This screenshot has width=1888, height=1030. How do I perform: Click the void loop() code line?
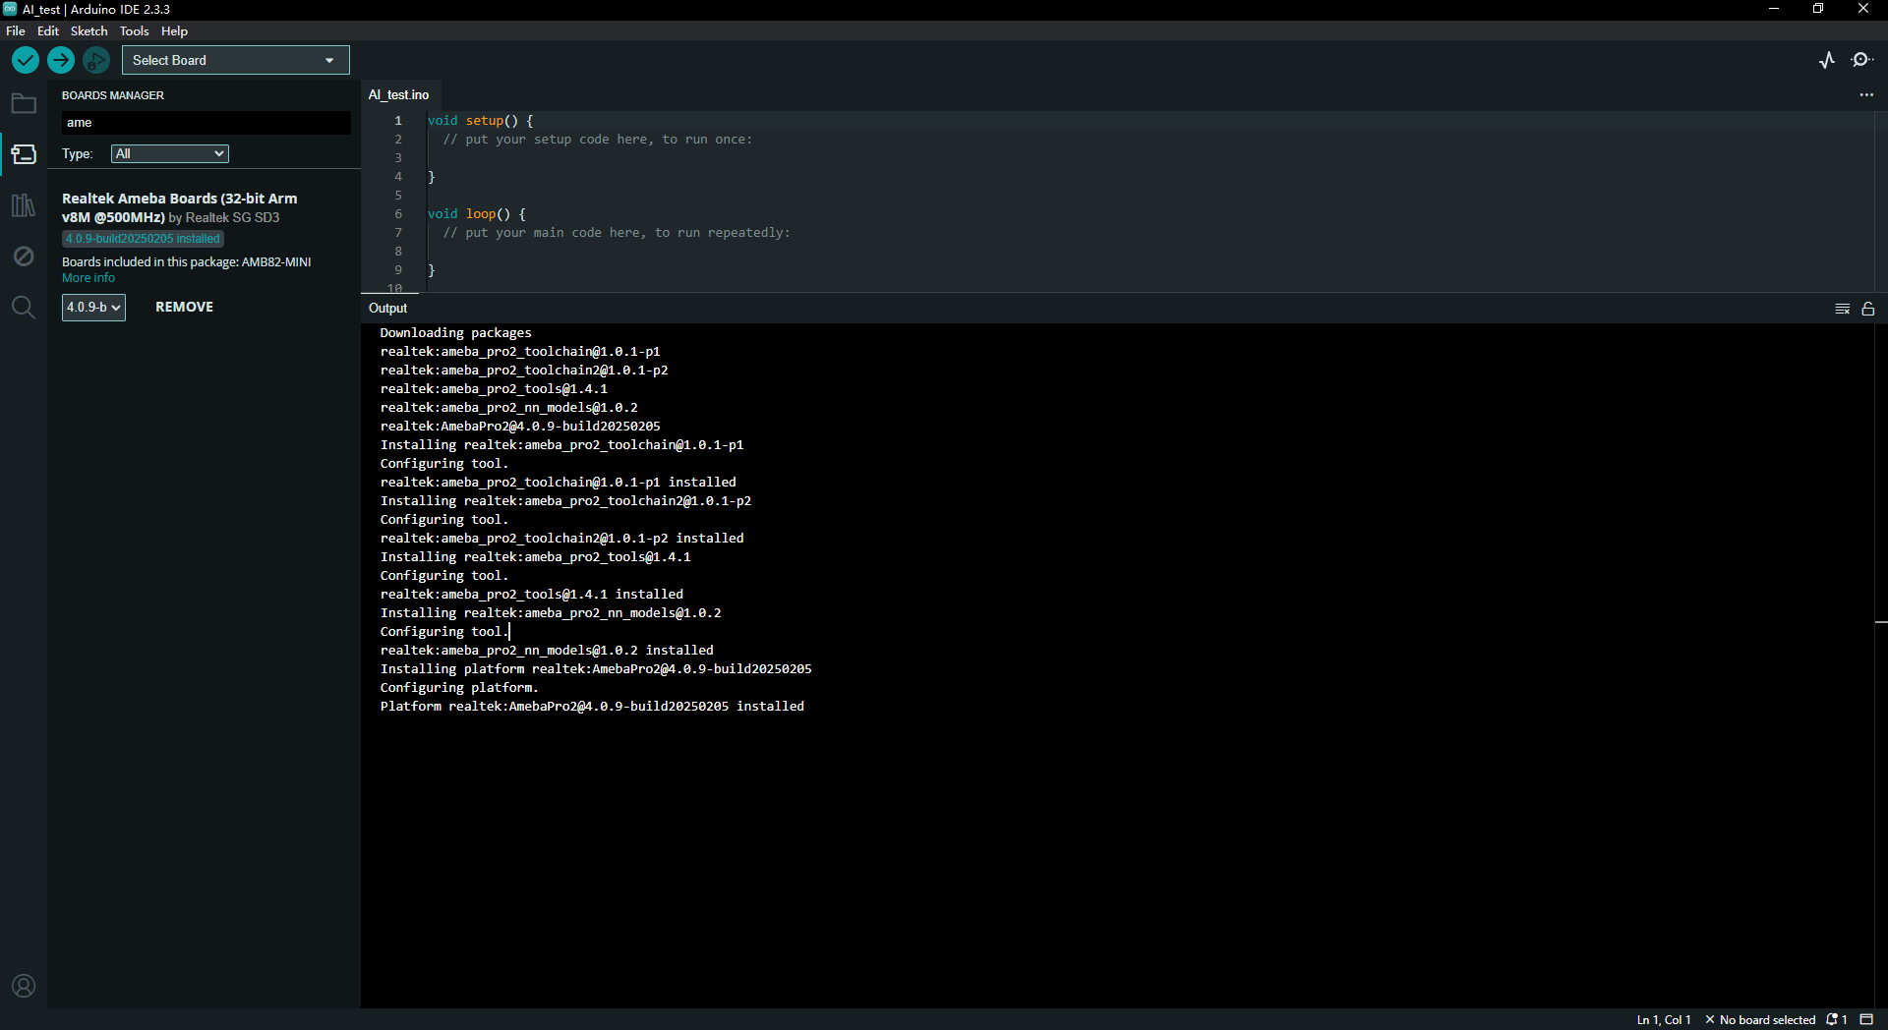tap(477, 214)
